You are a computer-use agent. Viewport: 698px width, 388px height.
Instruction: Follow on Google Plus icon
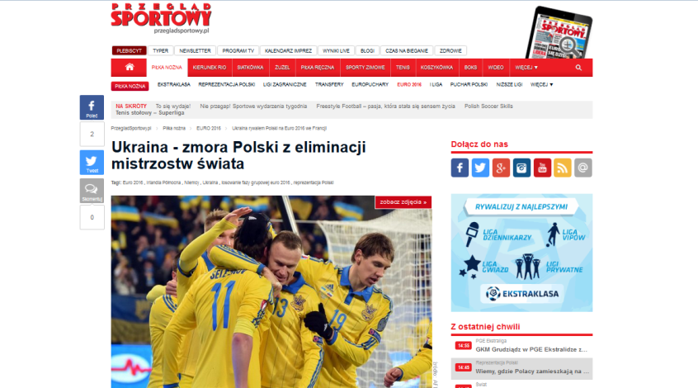tap(501, 168)
